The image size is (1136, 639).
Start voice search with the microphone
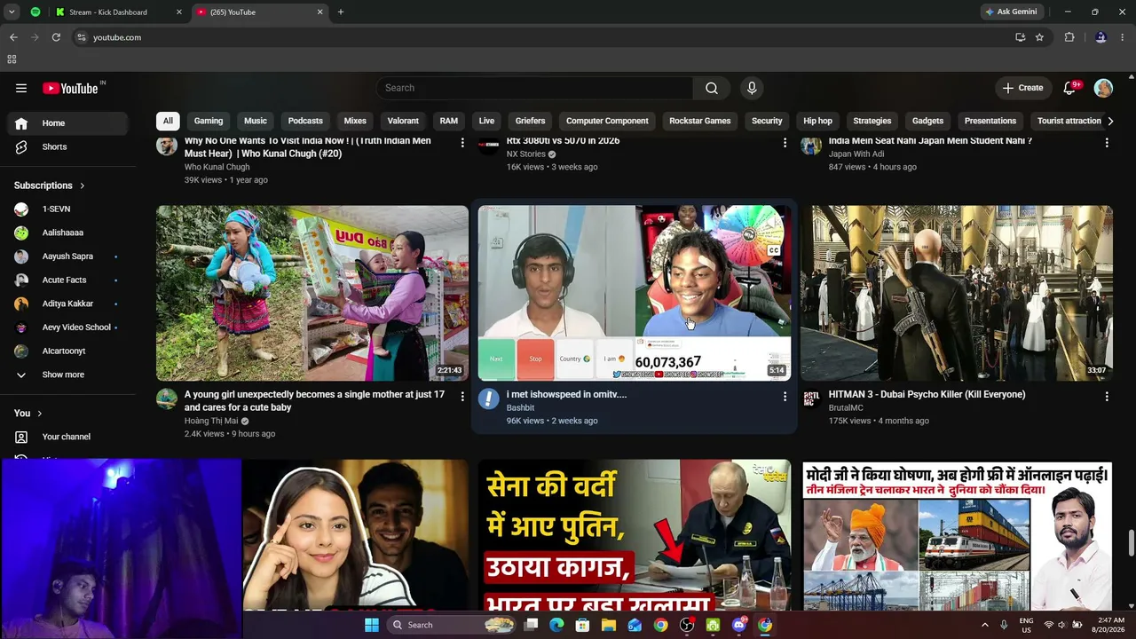tap(752, 88)
